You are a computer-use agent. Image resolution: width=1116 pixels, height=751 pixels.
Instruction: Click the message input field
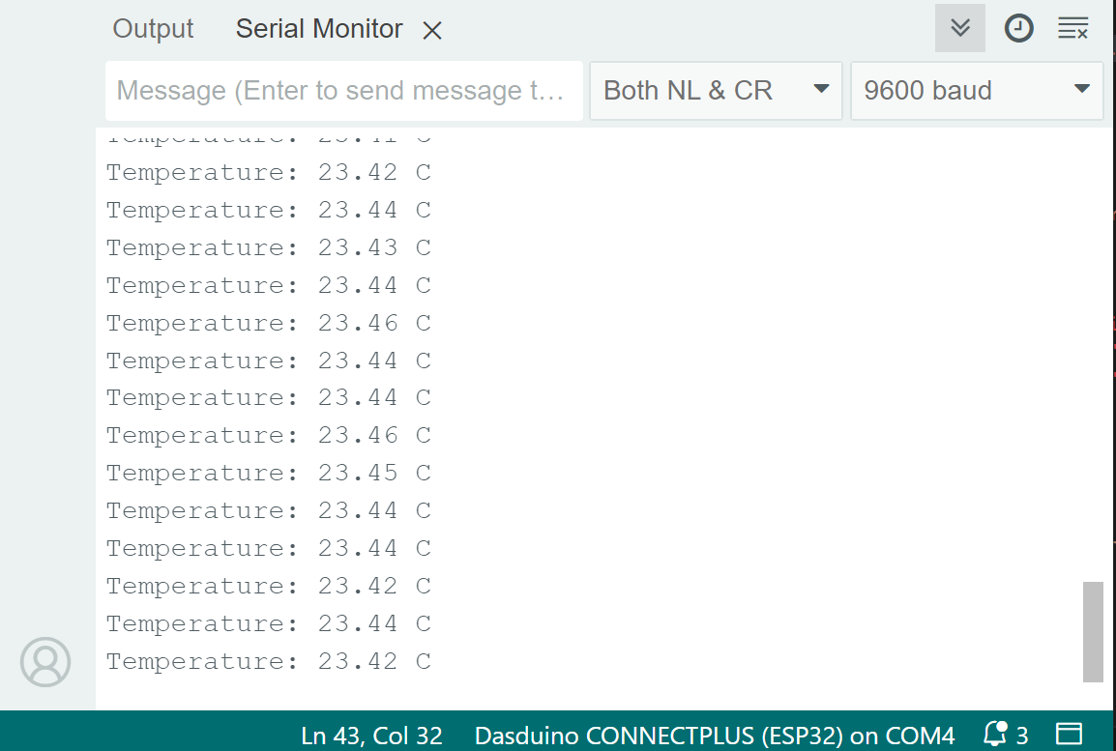click(343, 91)
